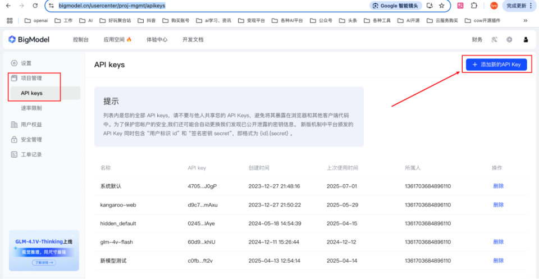Viewport: 539px width, 279px height.
Task: Open the AI开源 bookmark folder
Action: [x=408, y=21]
